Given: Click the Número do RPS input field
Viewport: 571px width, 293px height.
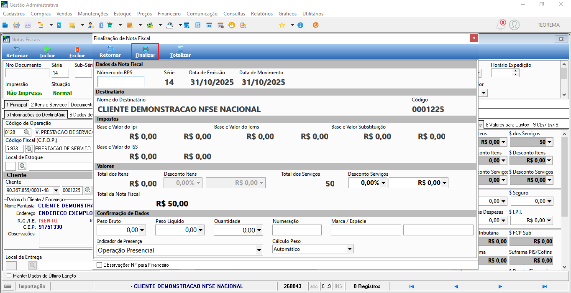Looking at the screenshot, I should click(x=120, y=81).
